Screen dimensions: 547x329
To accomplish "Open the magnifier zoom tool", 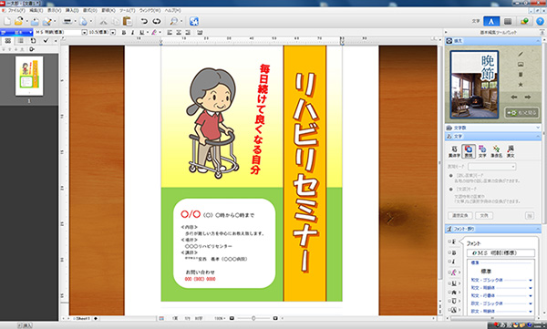I will tap(173, 21).
